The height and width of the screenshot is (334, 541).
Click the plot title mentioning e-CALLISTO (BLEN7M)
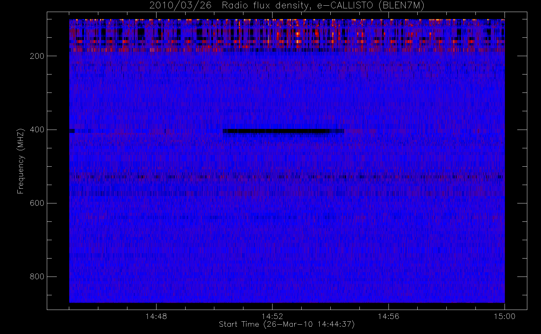tap(287, 6)
